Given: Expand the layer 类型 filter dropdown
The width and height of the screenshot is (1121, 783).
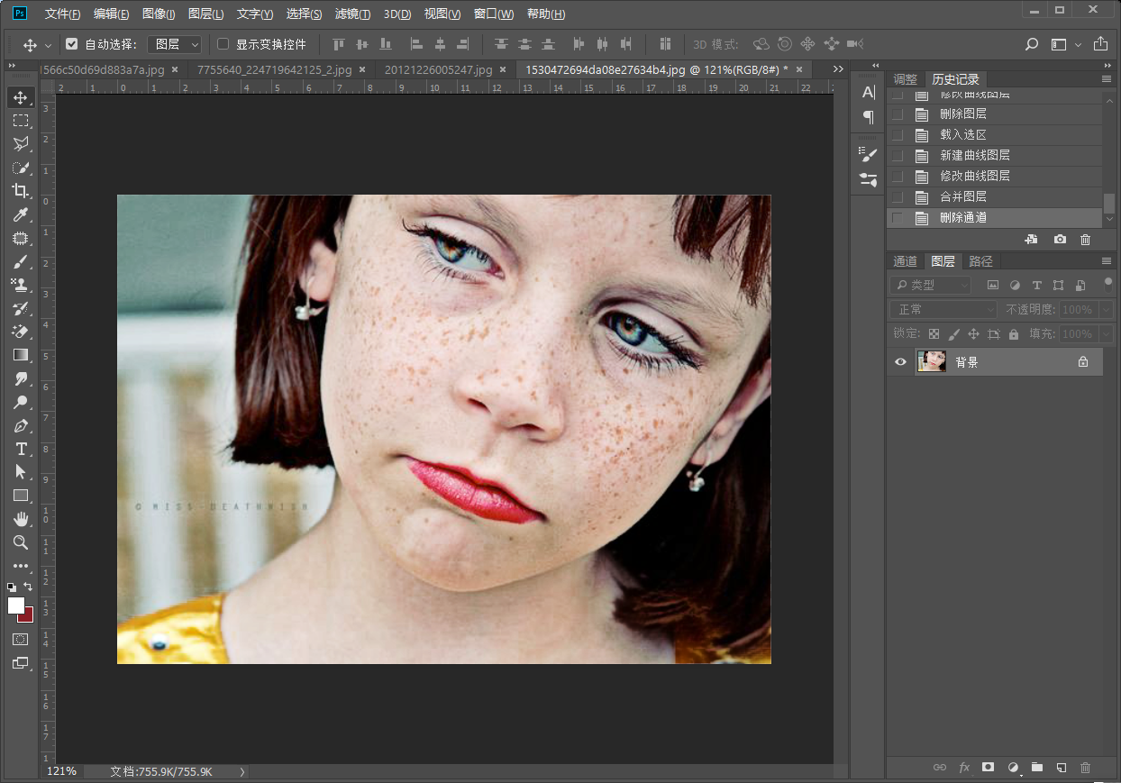Looking at the screenshot, I should tap(930, 285).
